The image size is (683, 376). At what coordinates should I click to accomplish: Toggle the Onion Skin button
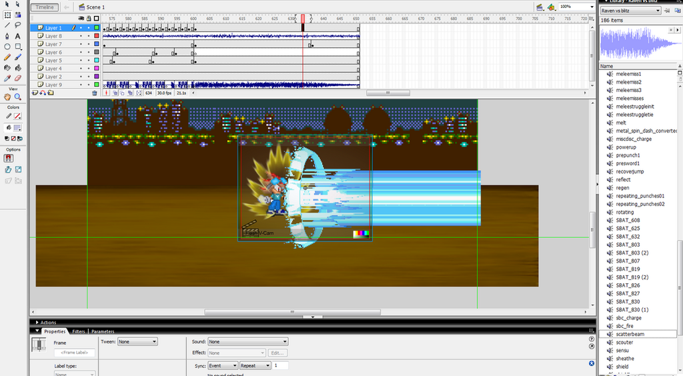pyautogui.click(x=115, y=93)
